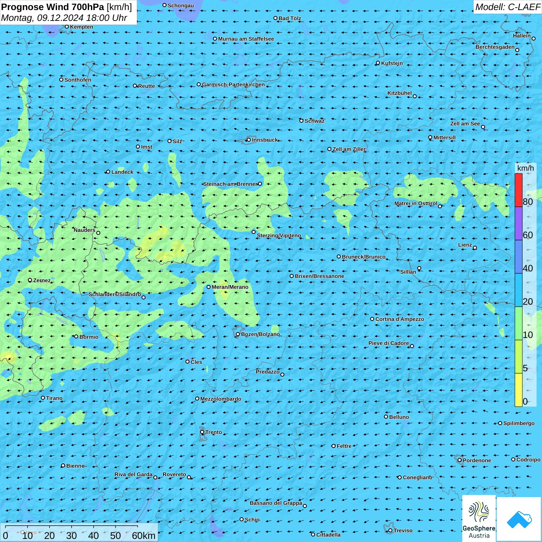Click the Treviso city marker
Image resolution: width=542 pixels, height=542 pixels.
390,530
